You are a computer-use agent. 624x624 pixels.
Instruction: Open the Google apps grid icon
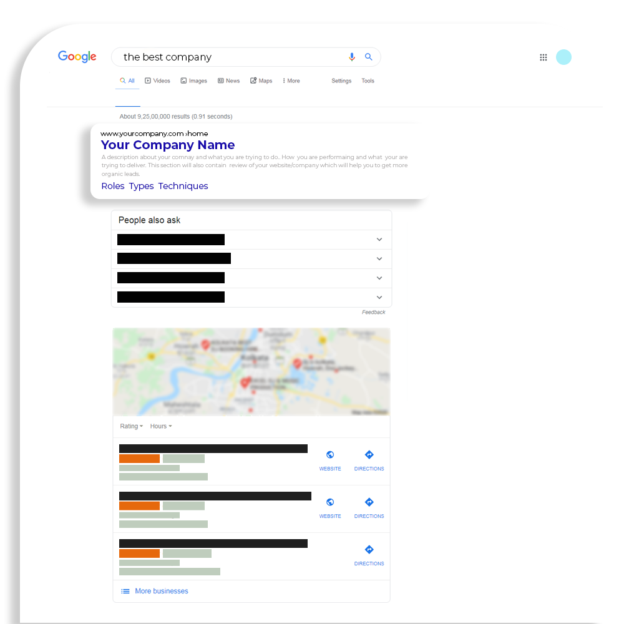coord(543,57)
